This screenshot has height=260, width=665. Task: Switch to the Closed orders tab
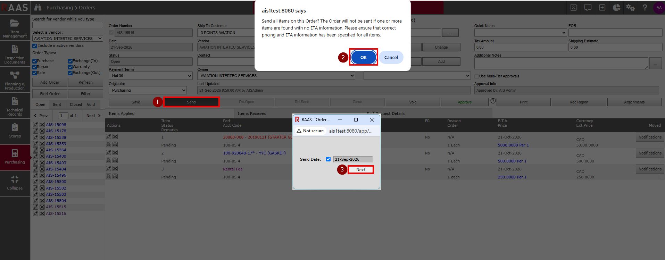76,104
